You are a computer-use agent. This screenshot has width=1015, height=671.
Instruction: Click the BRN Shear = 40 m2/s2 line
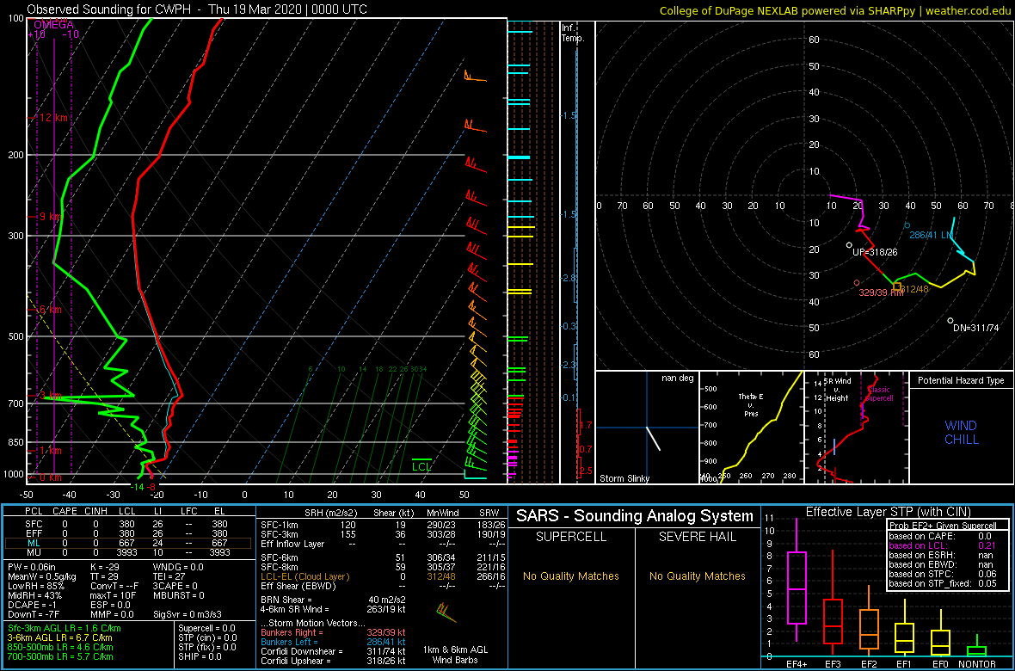point(334,600)
